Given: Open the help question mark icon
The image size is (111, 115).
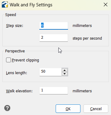Looking at the screenshot, I should tap(7, 108).
